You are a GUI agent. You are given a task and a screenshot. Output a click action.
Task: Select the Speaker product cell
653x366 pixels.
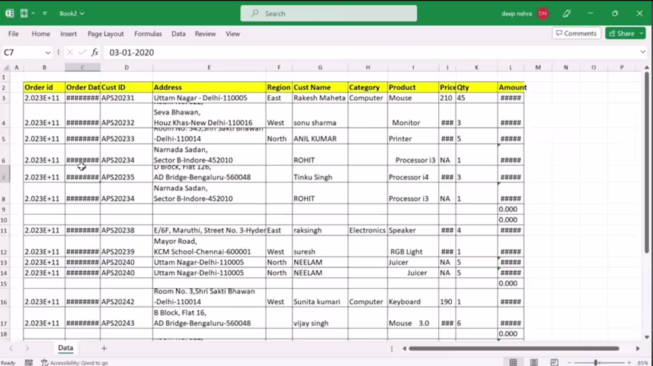pos(413,230)
